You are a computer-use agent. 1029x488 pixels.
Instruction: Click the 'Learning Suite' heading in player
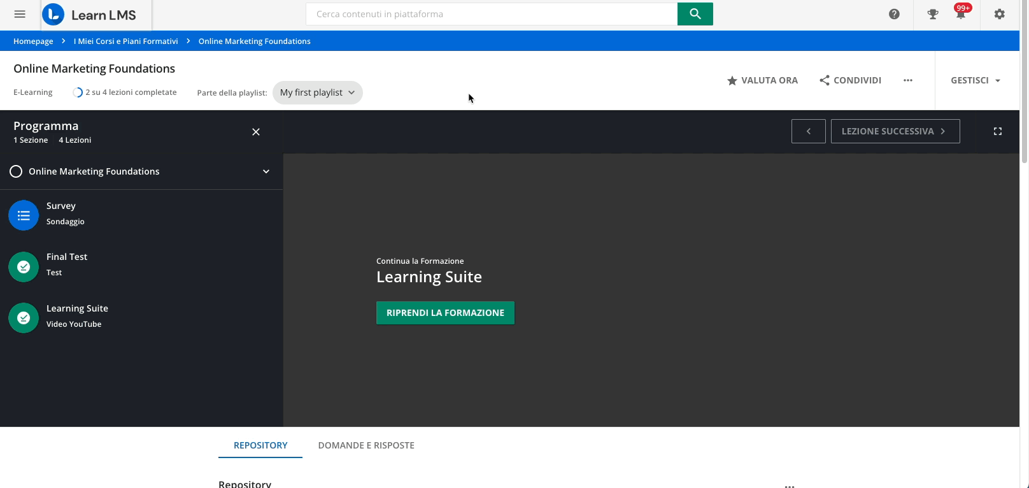429,277
